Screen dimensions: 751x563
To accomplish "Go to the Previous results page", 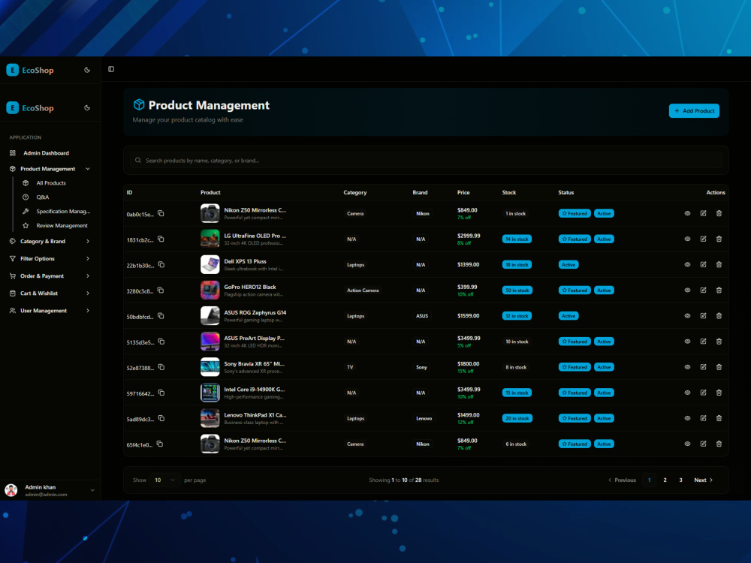I will pos(622,480).
